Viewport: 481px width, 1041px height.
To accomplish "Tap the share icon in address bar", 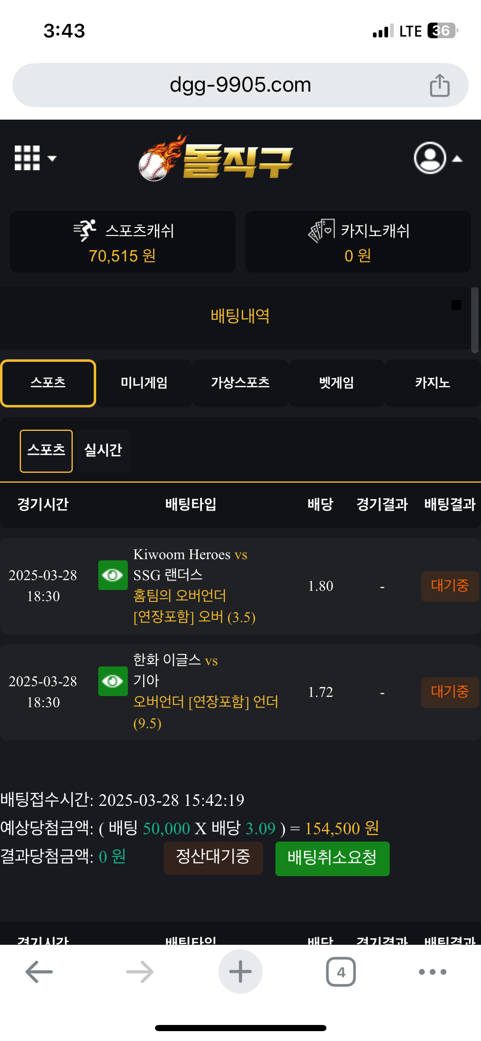I will point(439,86).
